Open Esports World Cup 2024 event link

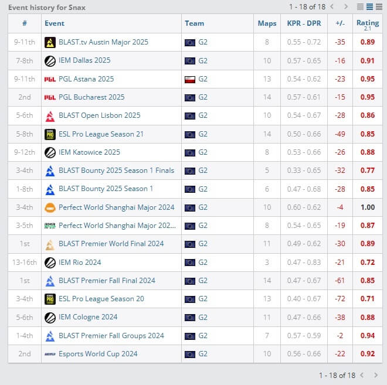[98, 354]
